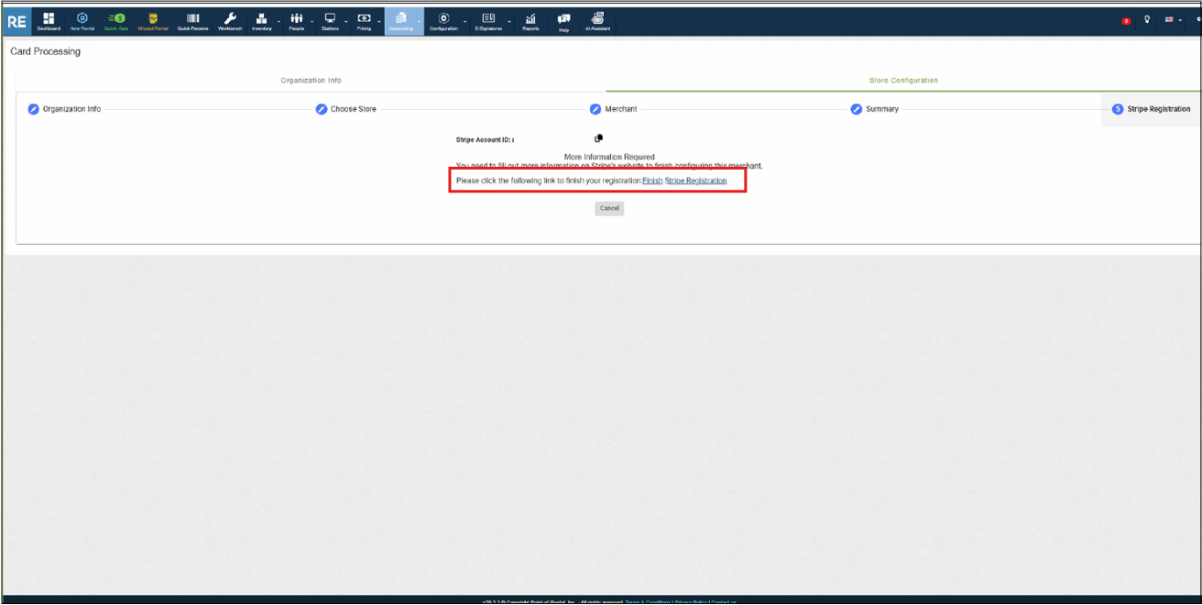
Task: Click the lightbulb tips icon
Action: pyautogui.click(x=1147, y=20)
